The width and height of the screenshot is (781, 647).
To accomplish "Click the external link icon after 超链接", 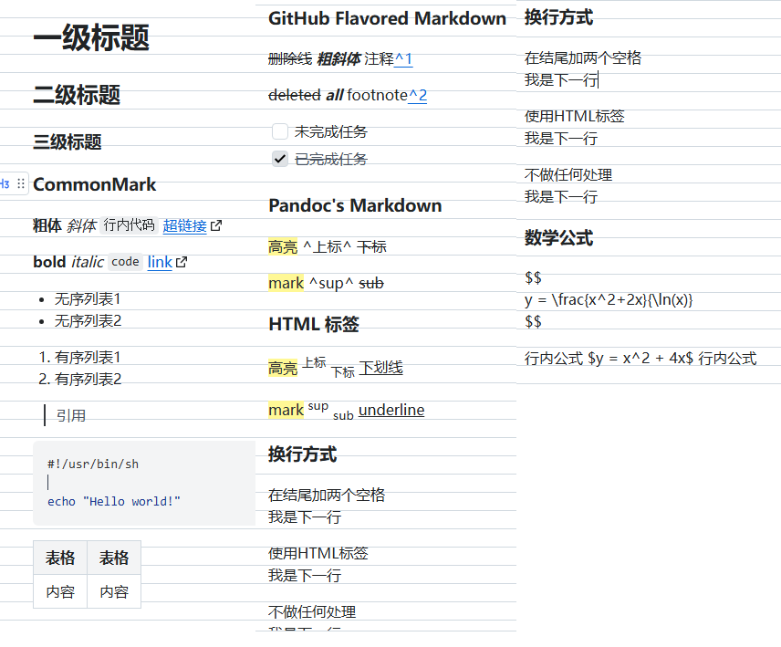I will point(216,225).
